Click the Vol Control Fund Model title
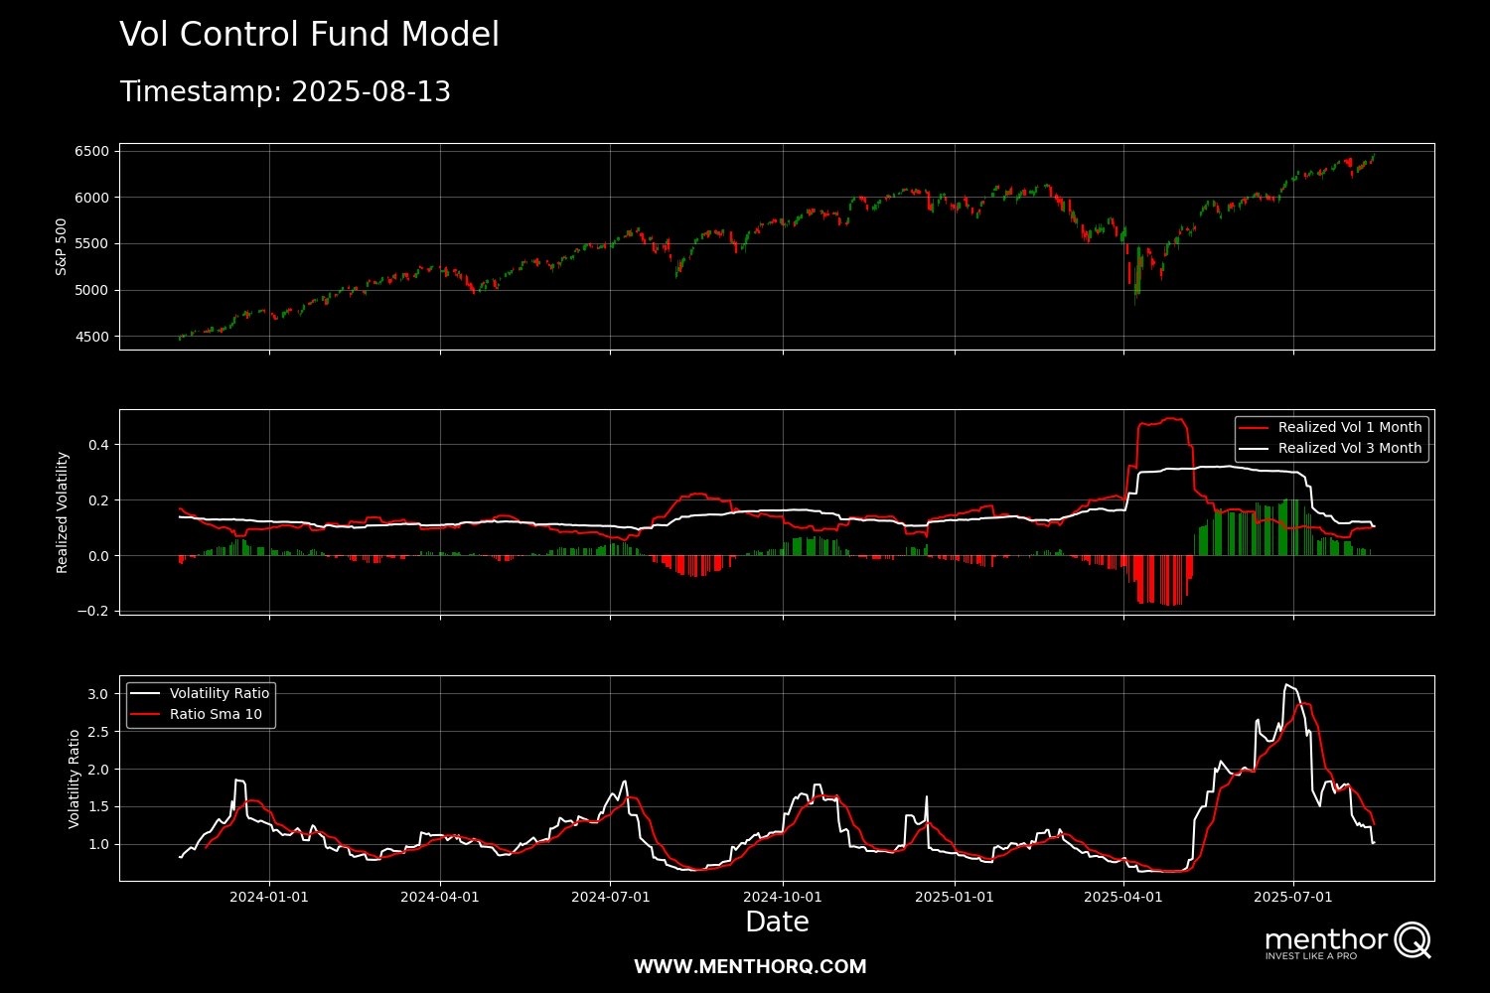1490x993 pixels. [309, 35]
